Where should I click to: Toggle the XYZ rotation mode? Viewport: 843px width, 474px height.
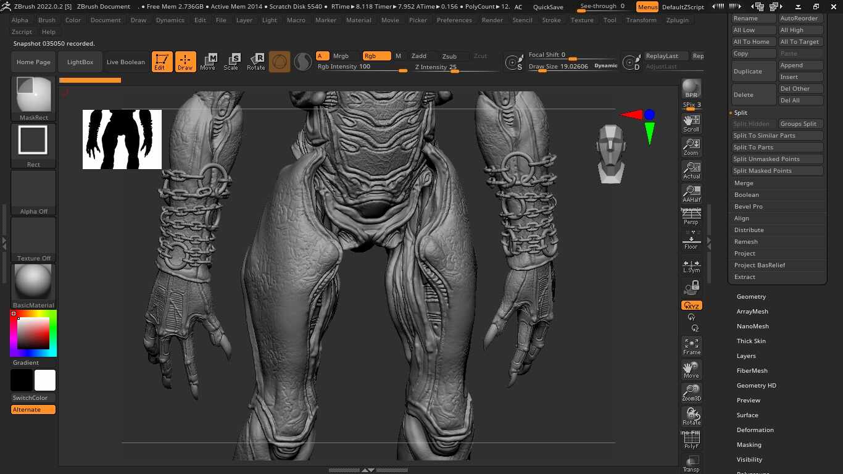[x=691, y=306]
